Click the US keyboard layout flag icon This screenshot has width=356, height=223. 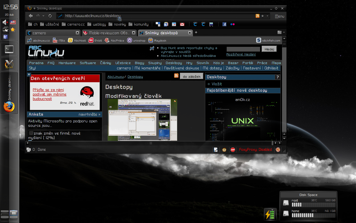click(13, 22)
